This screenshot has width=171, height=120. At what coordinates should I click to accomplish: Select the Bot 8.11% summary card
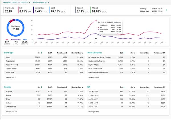(25, 10)
